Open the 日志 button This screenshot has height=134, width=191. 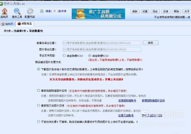(155, 11)
